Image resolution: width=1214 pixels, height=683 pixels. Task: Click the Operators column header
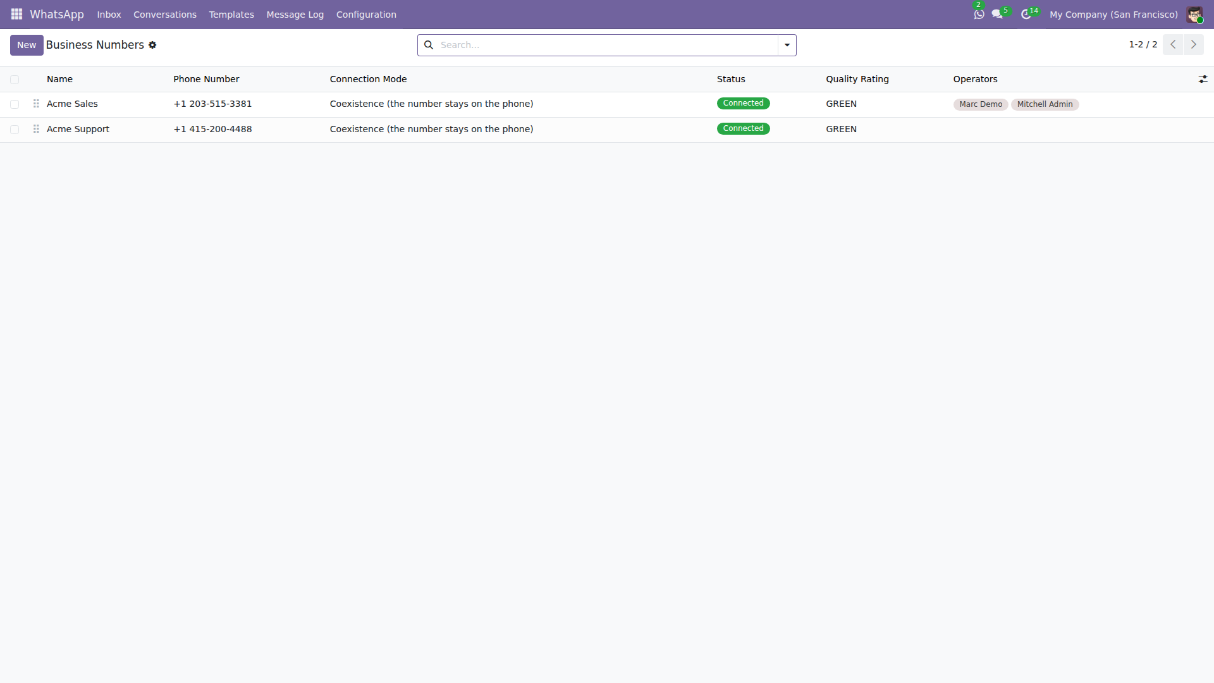tap(975, 79)
